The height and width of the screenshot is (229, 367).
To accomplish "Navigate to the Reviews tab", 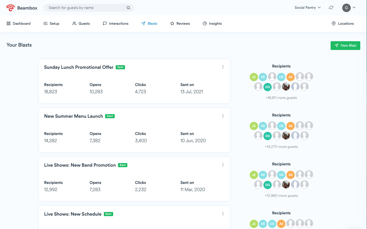I will (x=180, y=23).
